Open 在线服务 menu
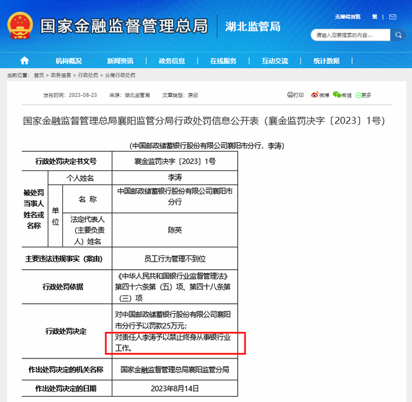The width and height of the screenshot is (412, 402). pos(223,61)
